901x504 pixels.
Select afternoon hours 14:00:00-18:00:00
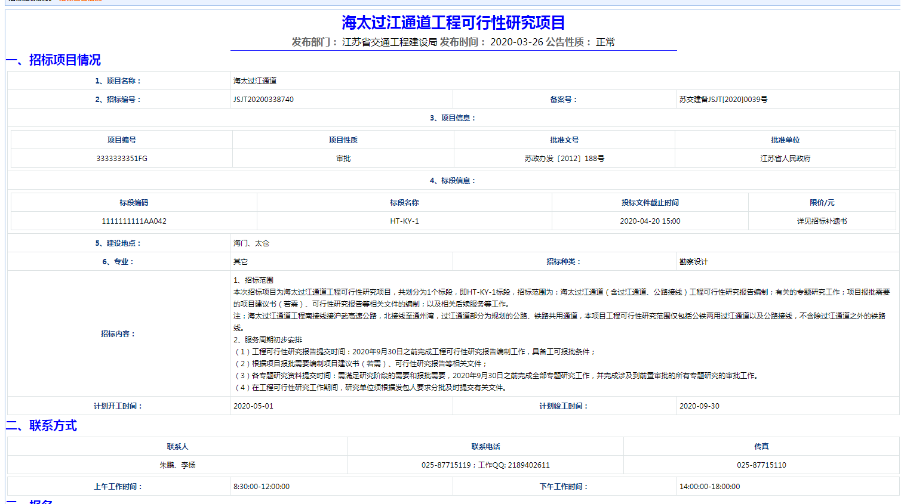tap(709, 487)
